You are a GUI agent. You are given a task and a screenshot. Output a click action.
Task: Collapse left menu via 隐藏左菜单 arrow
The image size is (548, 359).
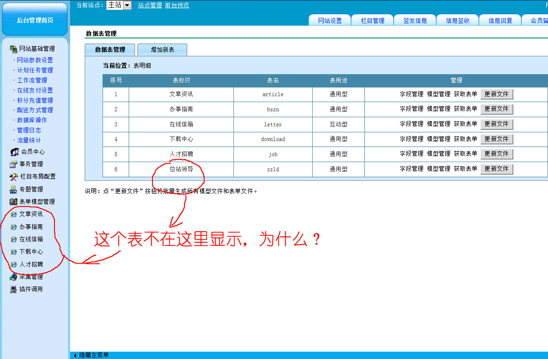pos(75,355)
